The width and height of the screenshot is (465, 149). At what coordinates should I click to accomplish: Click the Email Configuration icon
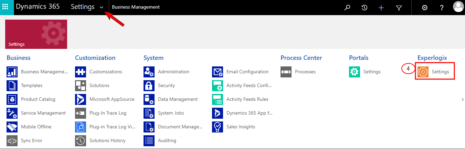(218, 72)
